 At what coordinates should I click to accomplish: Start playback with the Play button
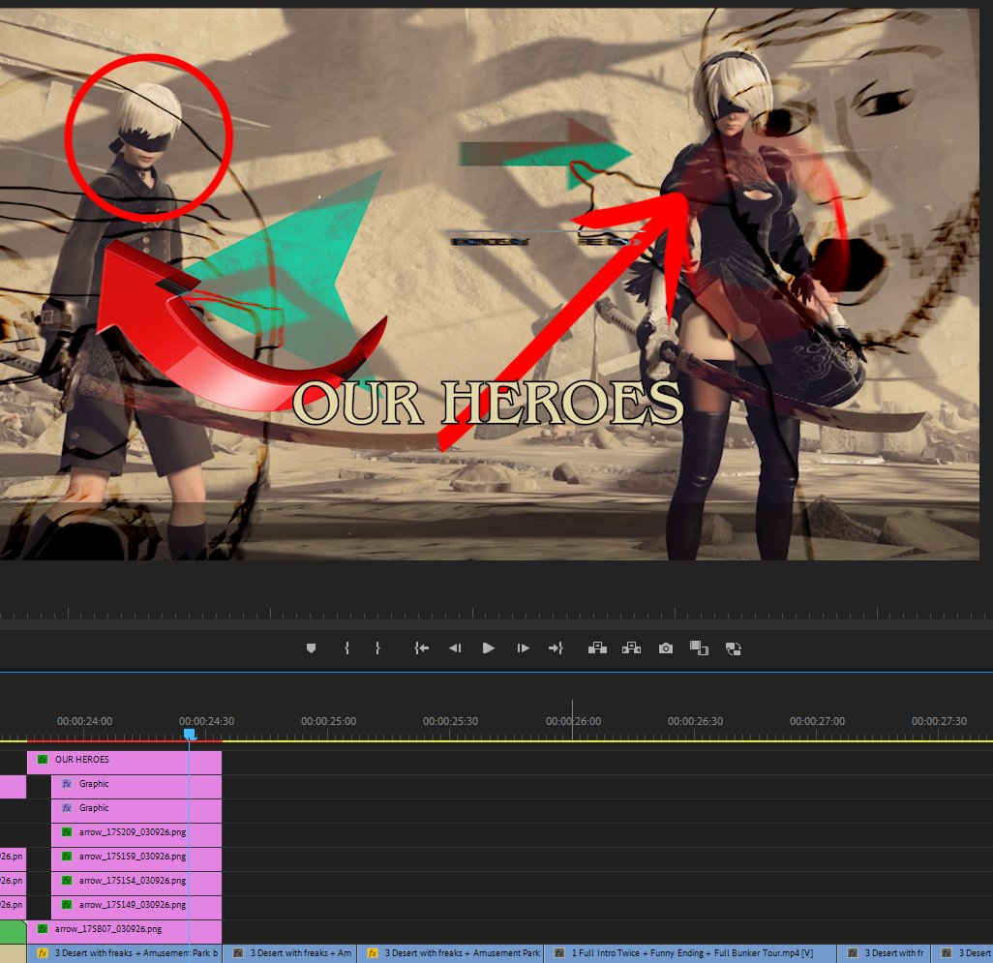coord(488,648)
